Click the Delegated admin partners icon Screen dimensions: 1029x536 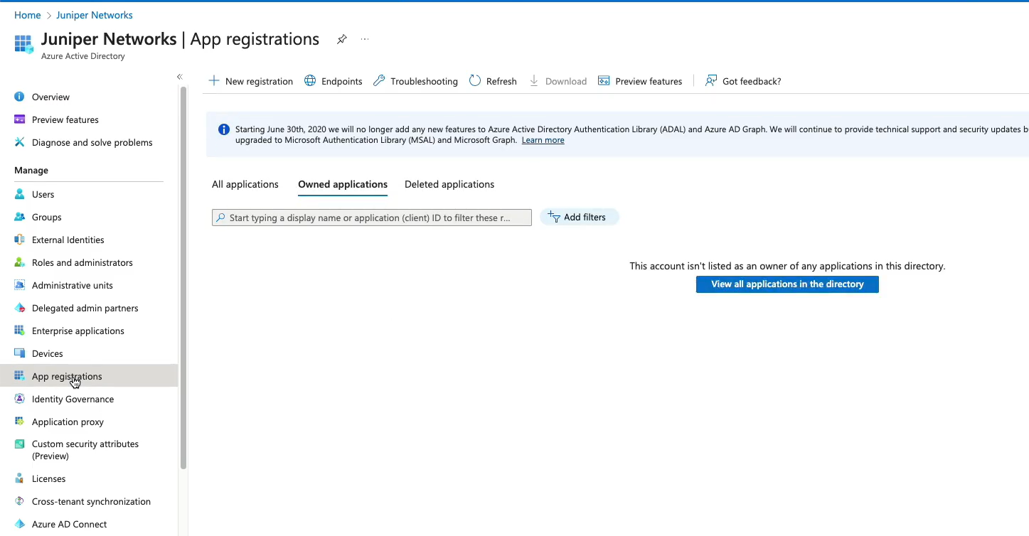(19, 308)
